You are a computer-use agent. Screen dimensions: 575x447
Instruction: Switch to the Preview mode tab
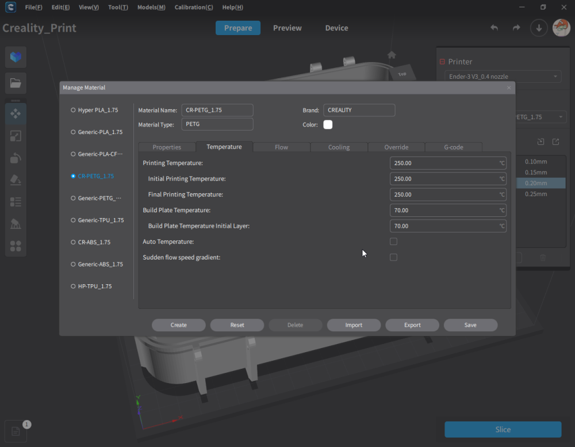pyautogui.click(x=287, y=28)
